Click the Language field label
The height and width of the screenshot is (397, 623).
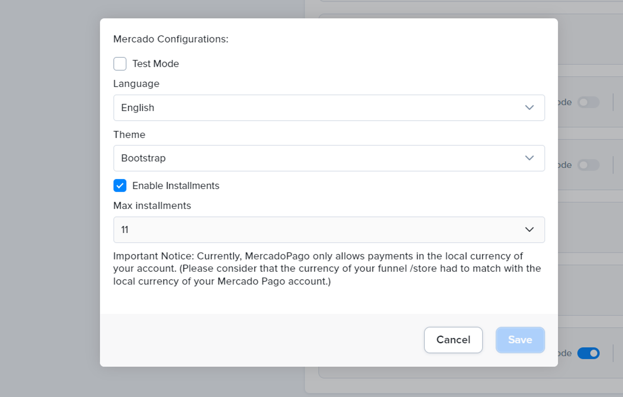pos(136,84)
